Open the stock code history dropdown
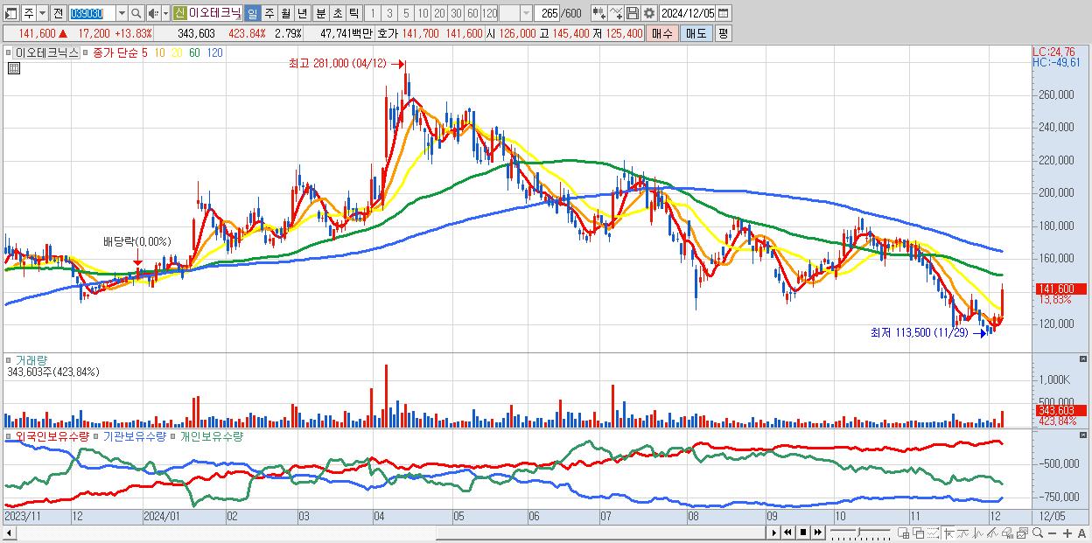1092x543 pixels. pyautogui.click(x=122, y=13)
